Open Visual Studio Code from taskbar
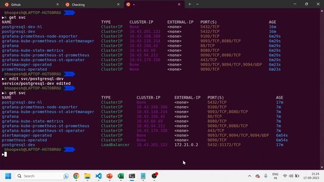Image resolution: width=324 pixels, height=182 pixels. coord(99,176)
